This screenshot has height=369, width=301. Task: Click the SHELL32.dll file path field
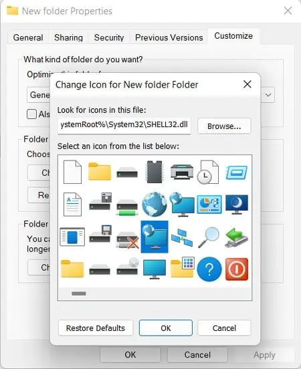(x=124, y=125)
